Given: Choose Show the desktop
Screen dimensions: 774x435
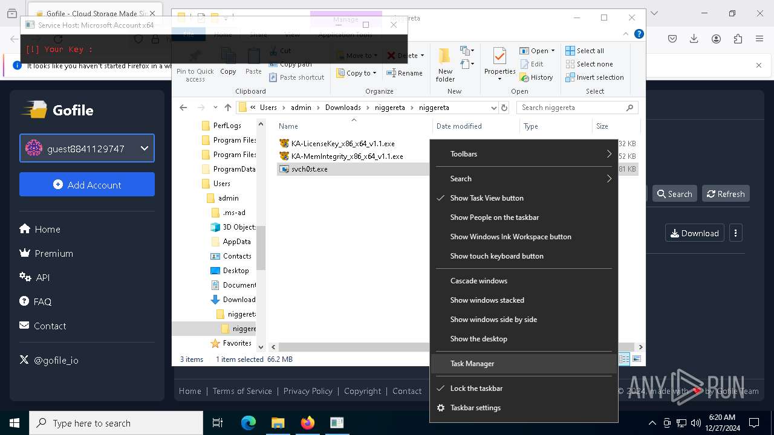Looking at the screenshot, I should (x=524, y=339).
